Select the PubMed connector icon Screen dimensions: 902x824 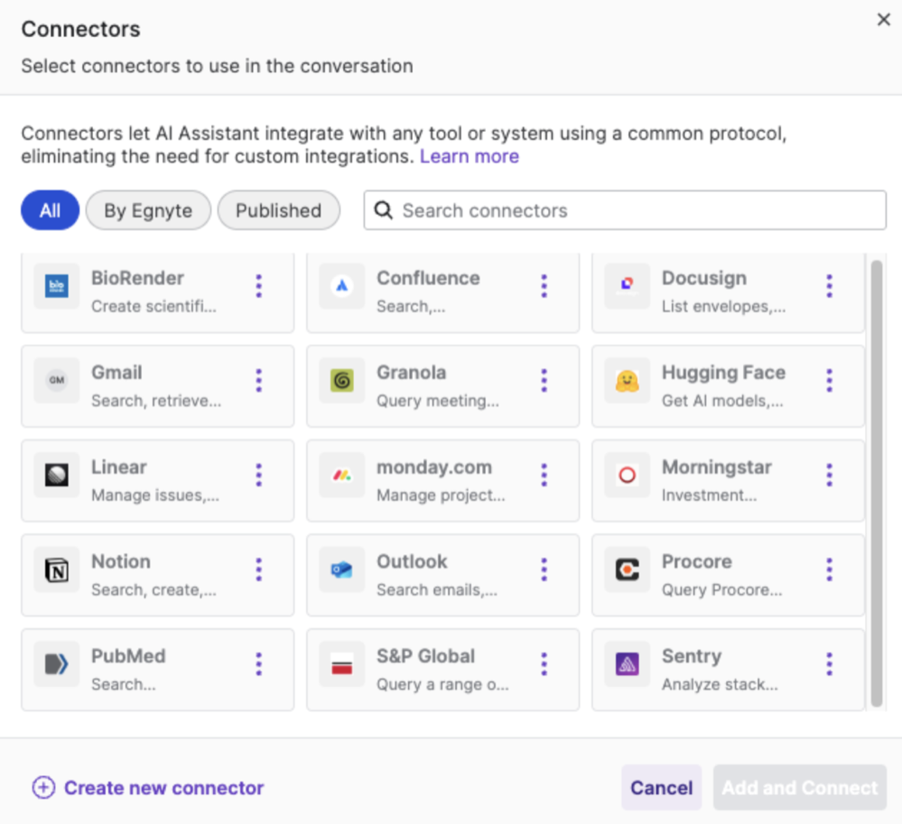(56, 665)
